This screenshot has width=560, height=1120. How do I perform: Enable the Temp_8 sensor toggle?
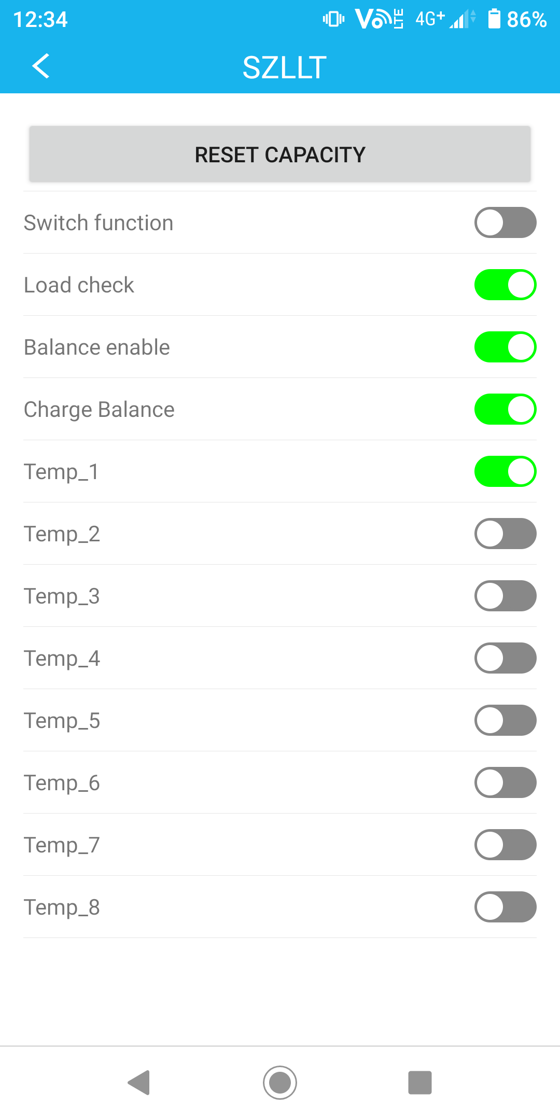tap(505, 907)
